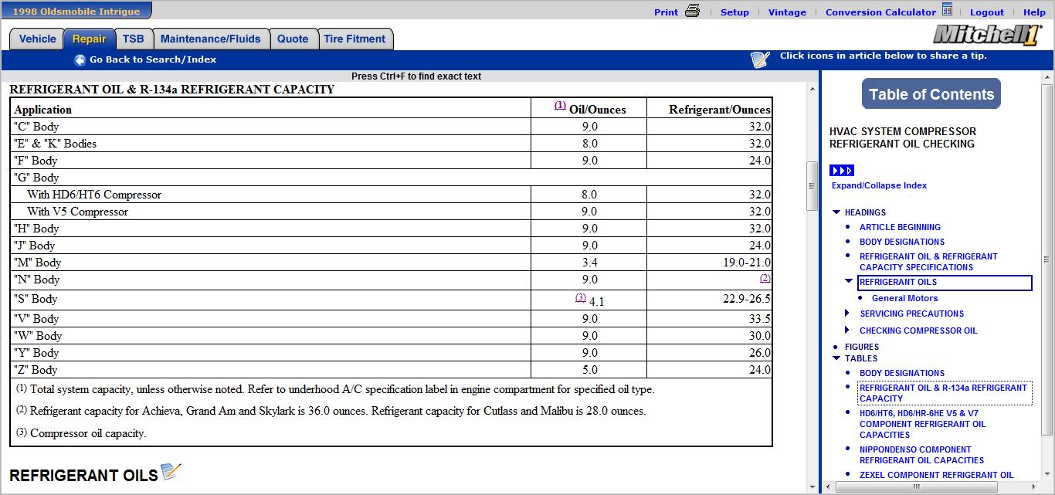
Task: Click contents horizontal scrollbar left arrow
Action: pos(829,487)
